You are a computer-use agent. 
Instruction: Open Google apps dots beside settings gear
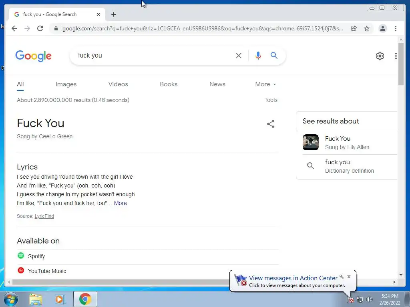point(396,56)
